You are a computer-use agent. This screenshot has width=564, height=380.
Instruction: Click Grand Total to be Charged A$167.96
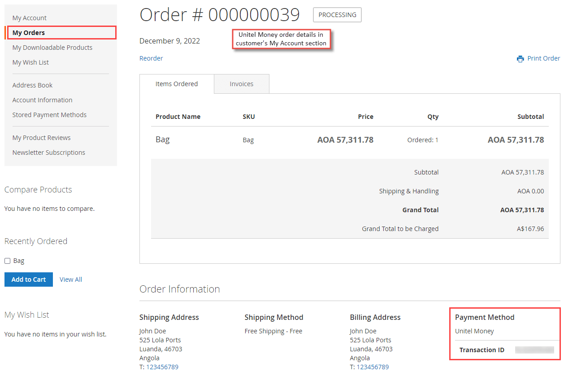pyautogui.click(x=530, y=229)
